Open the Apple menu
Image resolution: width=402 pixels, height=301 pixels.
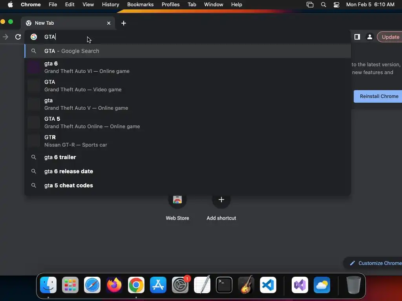(10, 5)
